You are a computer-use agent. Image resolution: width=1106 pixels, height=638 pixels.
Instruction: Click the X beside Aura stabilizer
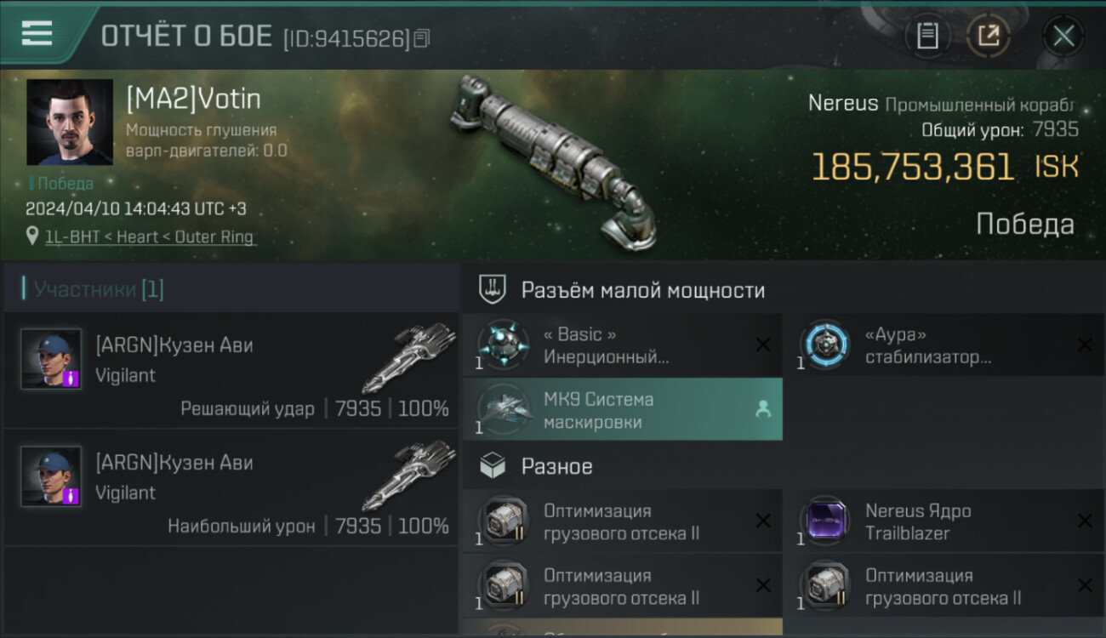[x=1085, y=345]
